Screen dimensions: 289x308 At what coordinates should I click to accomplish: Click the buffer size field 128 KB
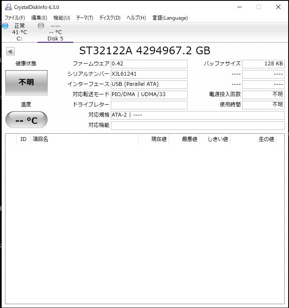263,64
